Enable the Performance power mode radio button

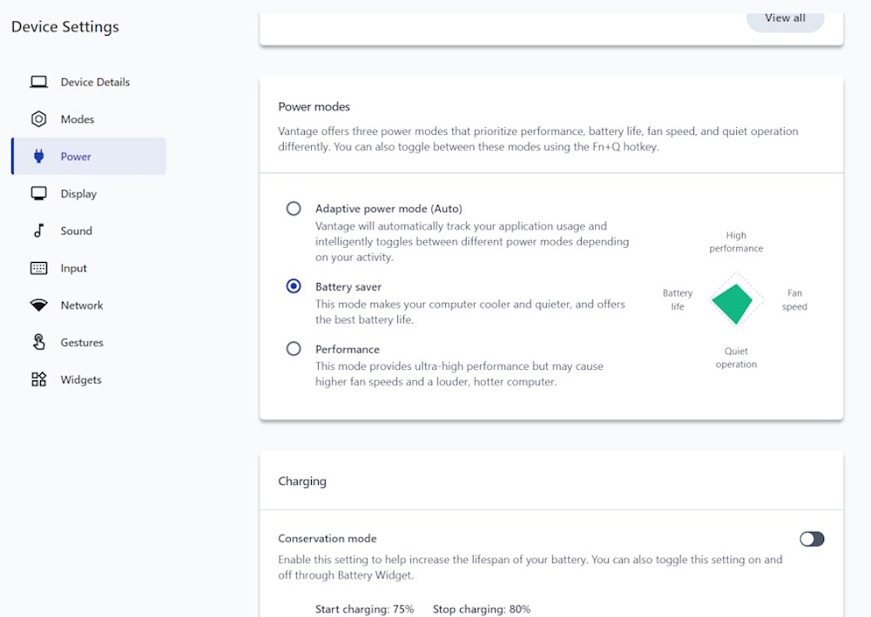tap(294, 349)
